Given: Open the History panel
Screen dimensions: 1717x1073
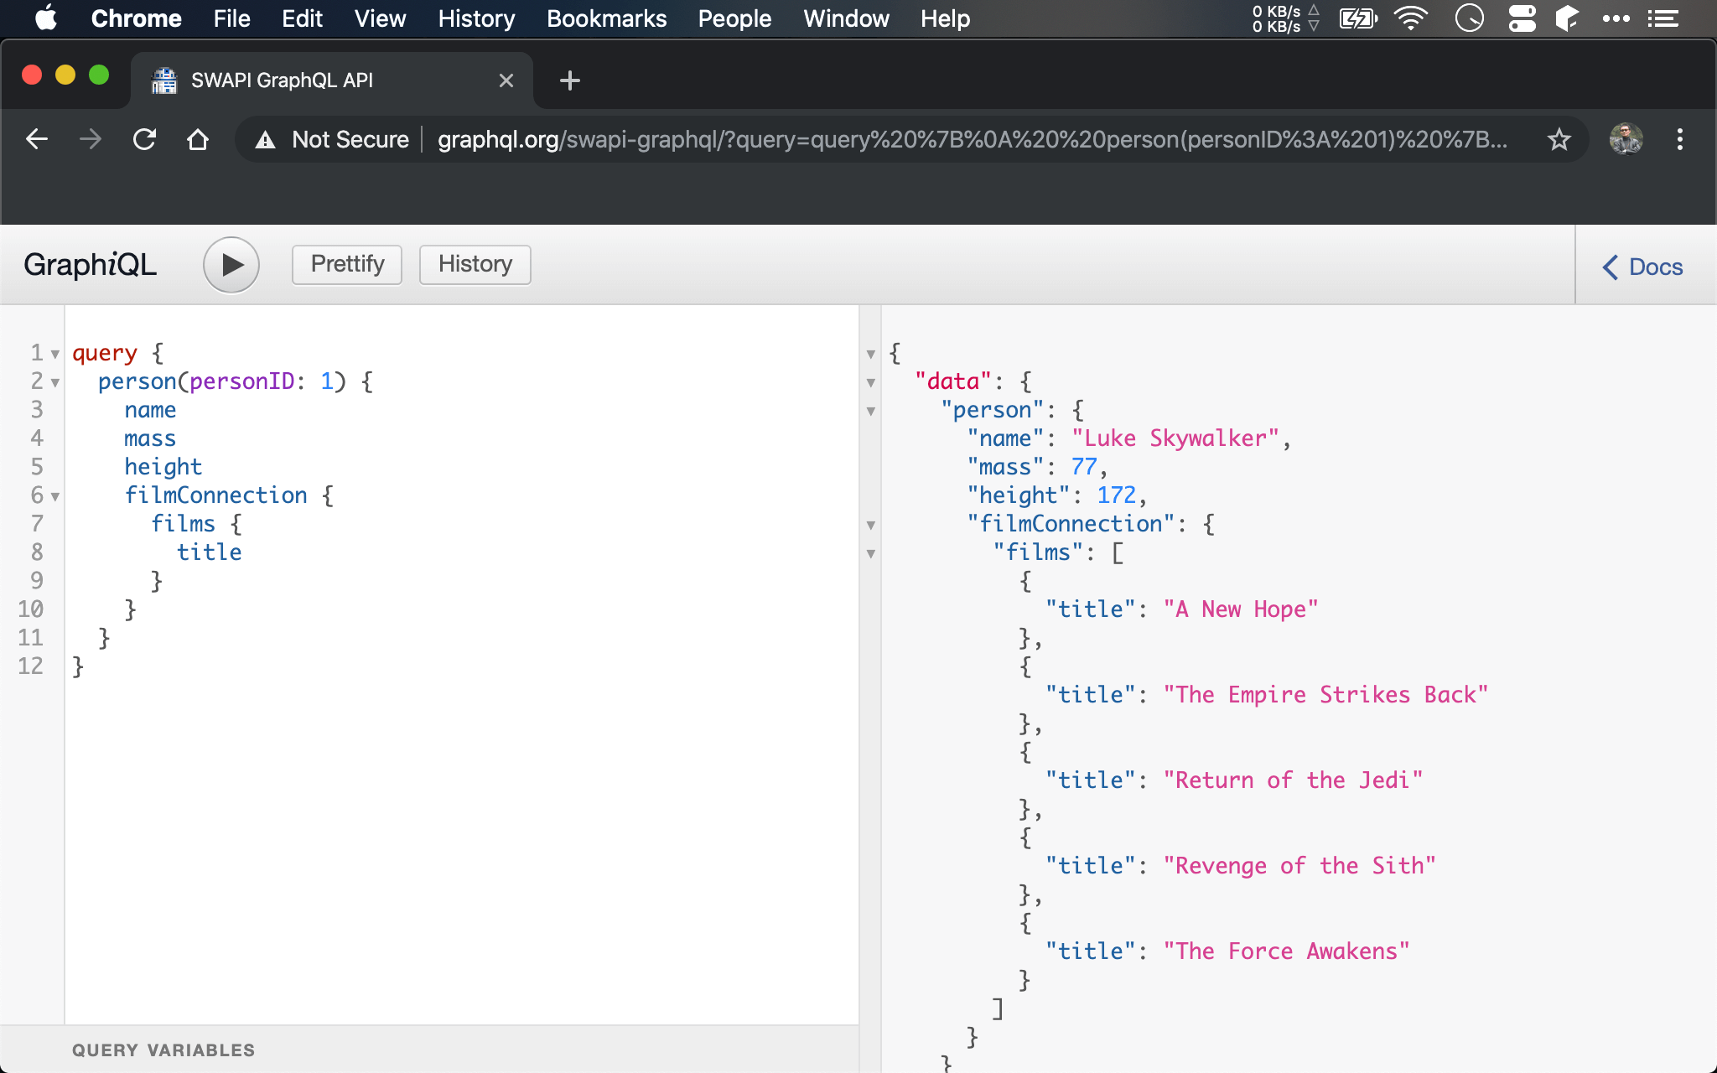Looking at the screenshot, I should (475, 262).
